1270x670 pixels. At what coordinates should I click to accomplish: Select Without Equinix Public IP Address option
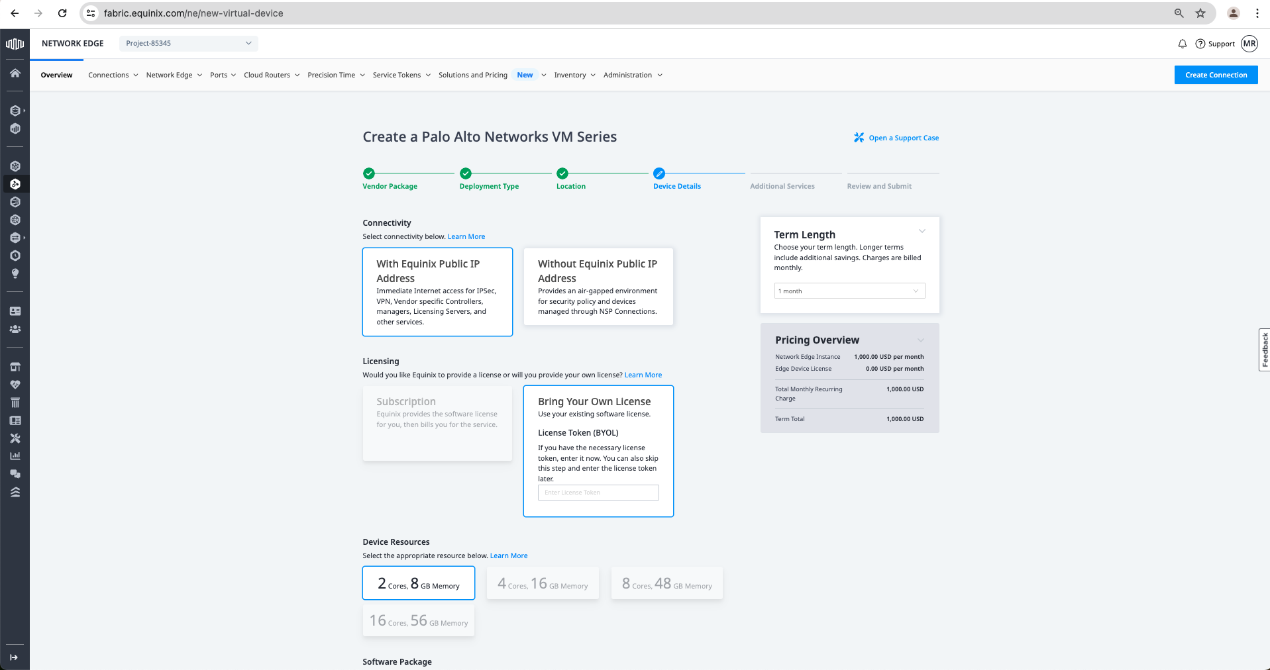point(598,287)
